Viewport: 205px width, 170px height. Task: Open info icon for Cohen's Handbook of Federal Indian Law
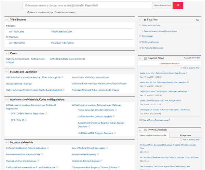(48, 148)
